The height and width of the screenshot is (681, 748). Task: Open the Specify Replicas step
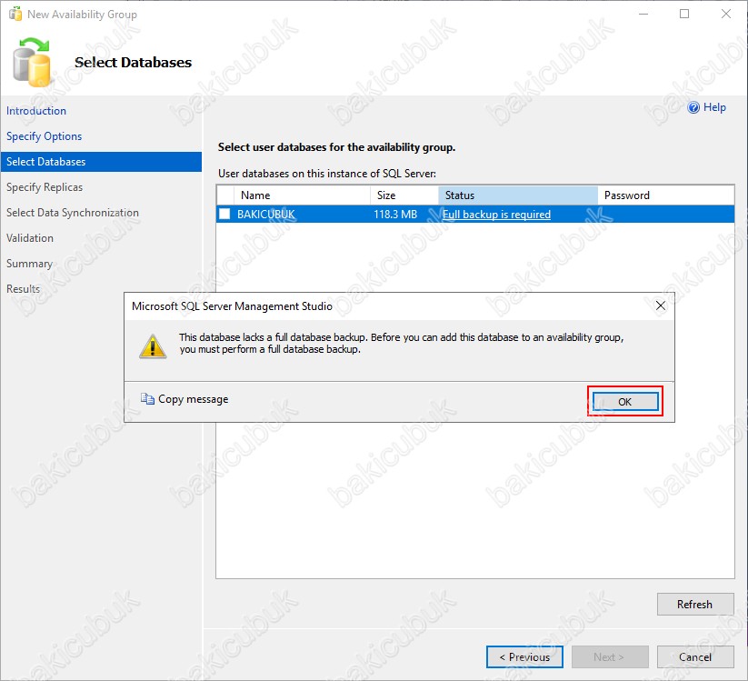(45, 187)
